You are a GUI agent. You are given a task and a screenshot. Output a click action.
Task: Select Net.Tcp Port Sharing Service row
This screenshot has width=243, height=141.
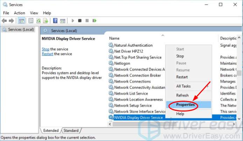pos(138,57)
